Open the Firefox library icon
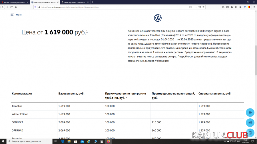The image size is (257, 144). [223, 7]
